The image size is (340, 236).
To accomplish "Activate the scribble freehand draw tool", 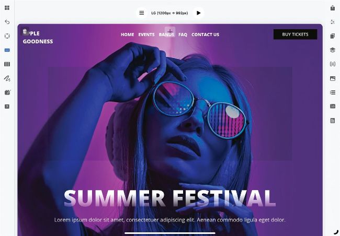I will [7, 78].
